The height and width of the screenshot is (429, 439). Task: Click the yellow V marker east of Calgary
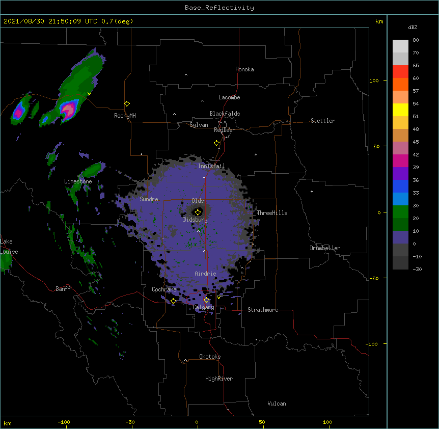click(218, 298)
